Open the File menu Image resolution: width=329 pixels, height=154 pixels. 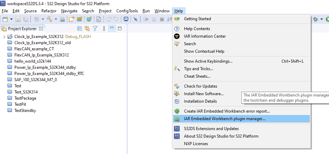pos(5,11)
